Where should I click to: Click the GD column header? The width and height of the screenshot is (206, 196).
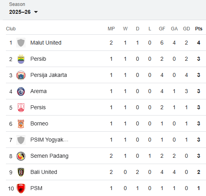point(186,29)
